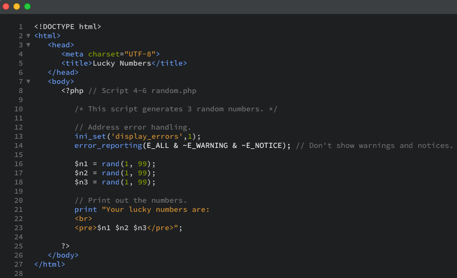The height and width of the screenshot is (278, 457).
Task: Click the '// Address error handling.' comment
Action: tap(133, 127)
